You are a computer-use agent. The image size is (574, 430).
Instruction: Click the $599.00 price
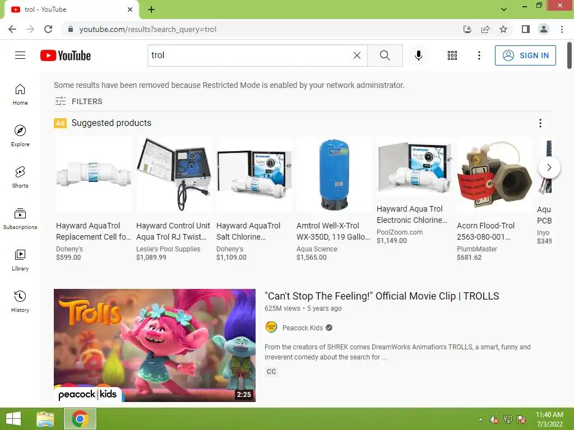tap(68, 258)
